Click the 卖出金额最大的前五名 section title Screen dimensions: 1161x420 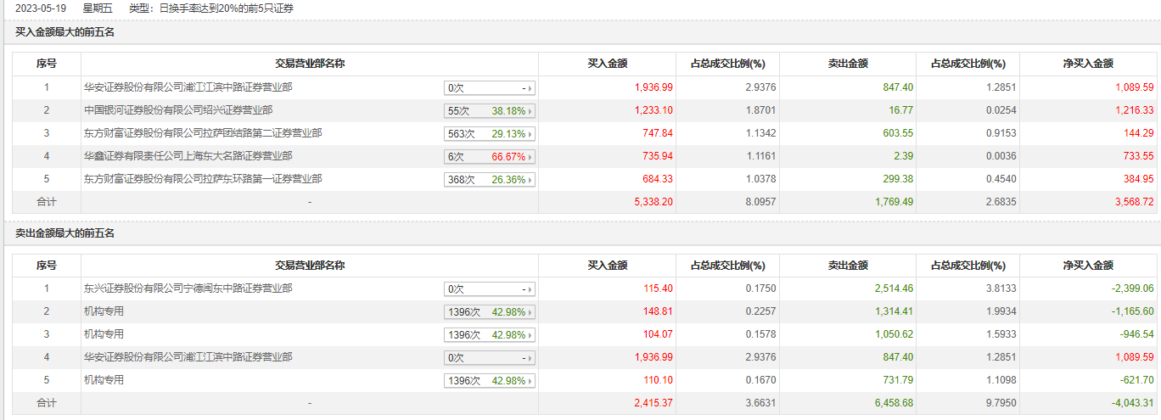pos(64,233)
